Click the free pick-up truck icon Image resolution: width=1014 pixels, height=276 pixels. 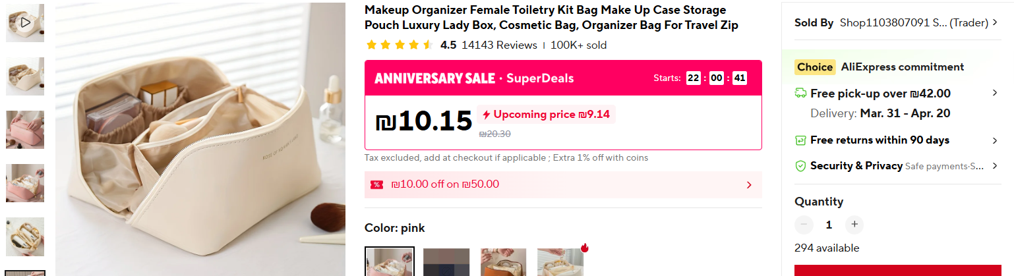800,94
